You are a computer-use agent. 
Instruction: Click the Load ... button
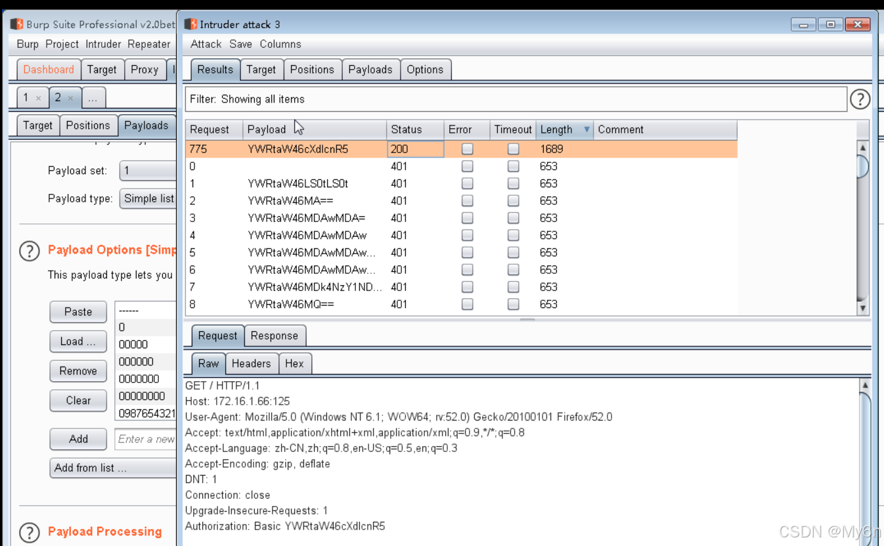click(x=78, y=342)
